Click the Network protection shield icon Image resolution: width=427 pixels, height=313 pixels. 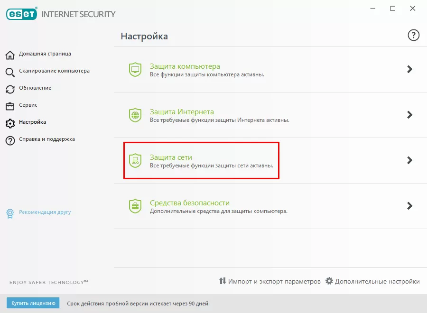(135, 160)
